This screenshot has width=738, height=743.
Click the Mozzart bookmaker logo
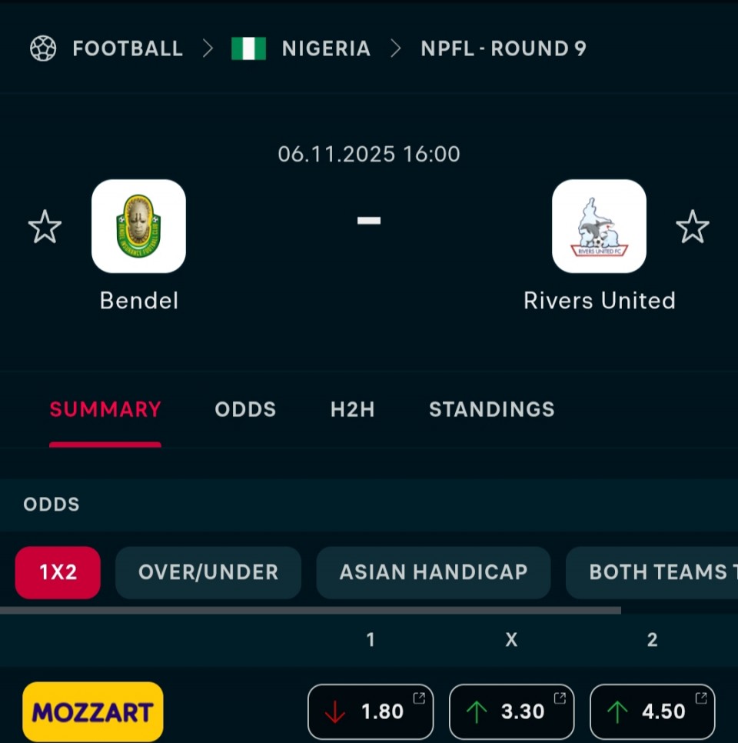pos(93,711)
